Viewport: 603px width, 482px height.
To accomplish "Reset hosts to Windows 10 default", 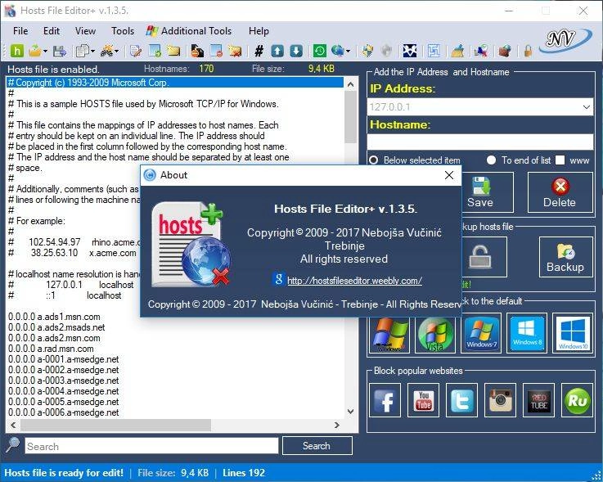I will [573, 333].
